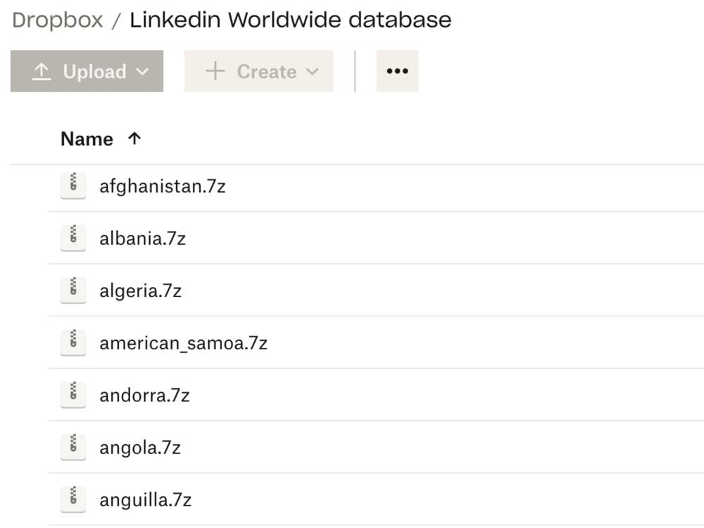The image size is (704, 528).
Task: Open the afghanistan.7z file name
Action: pyautogui.click(x=163, y=187)
